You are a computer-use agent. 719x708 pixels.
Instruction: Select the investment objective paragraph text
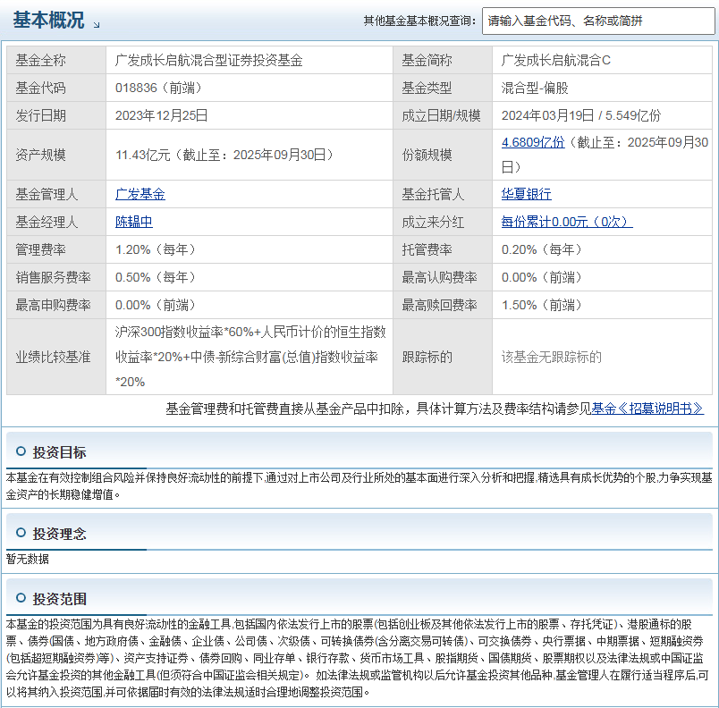point(359,486)
